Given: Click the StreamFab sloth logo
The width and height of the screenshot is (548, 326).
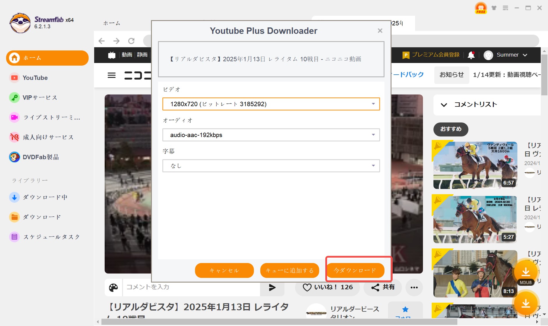Looking at the screenshot, I should 20,23.
